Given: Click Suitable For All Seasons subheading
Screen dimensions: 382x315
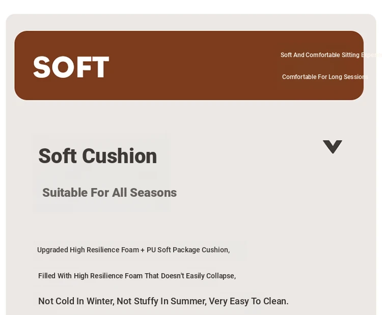Looking at the screenshot, I should (x=110, y=193).
